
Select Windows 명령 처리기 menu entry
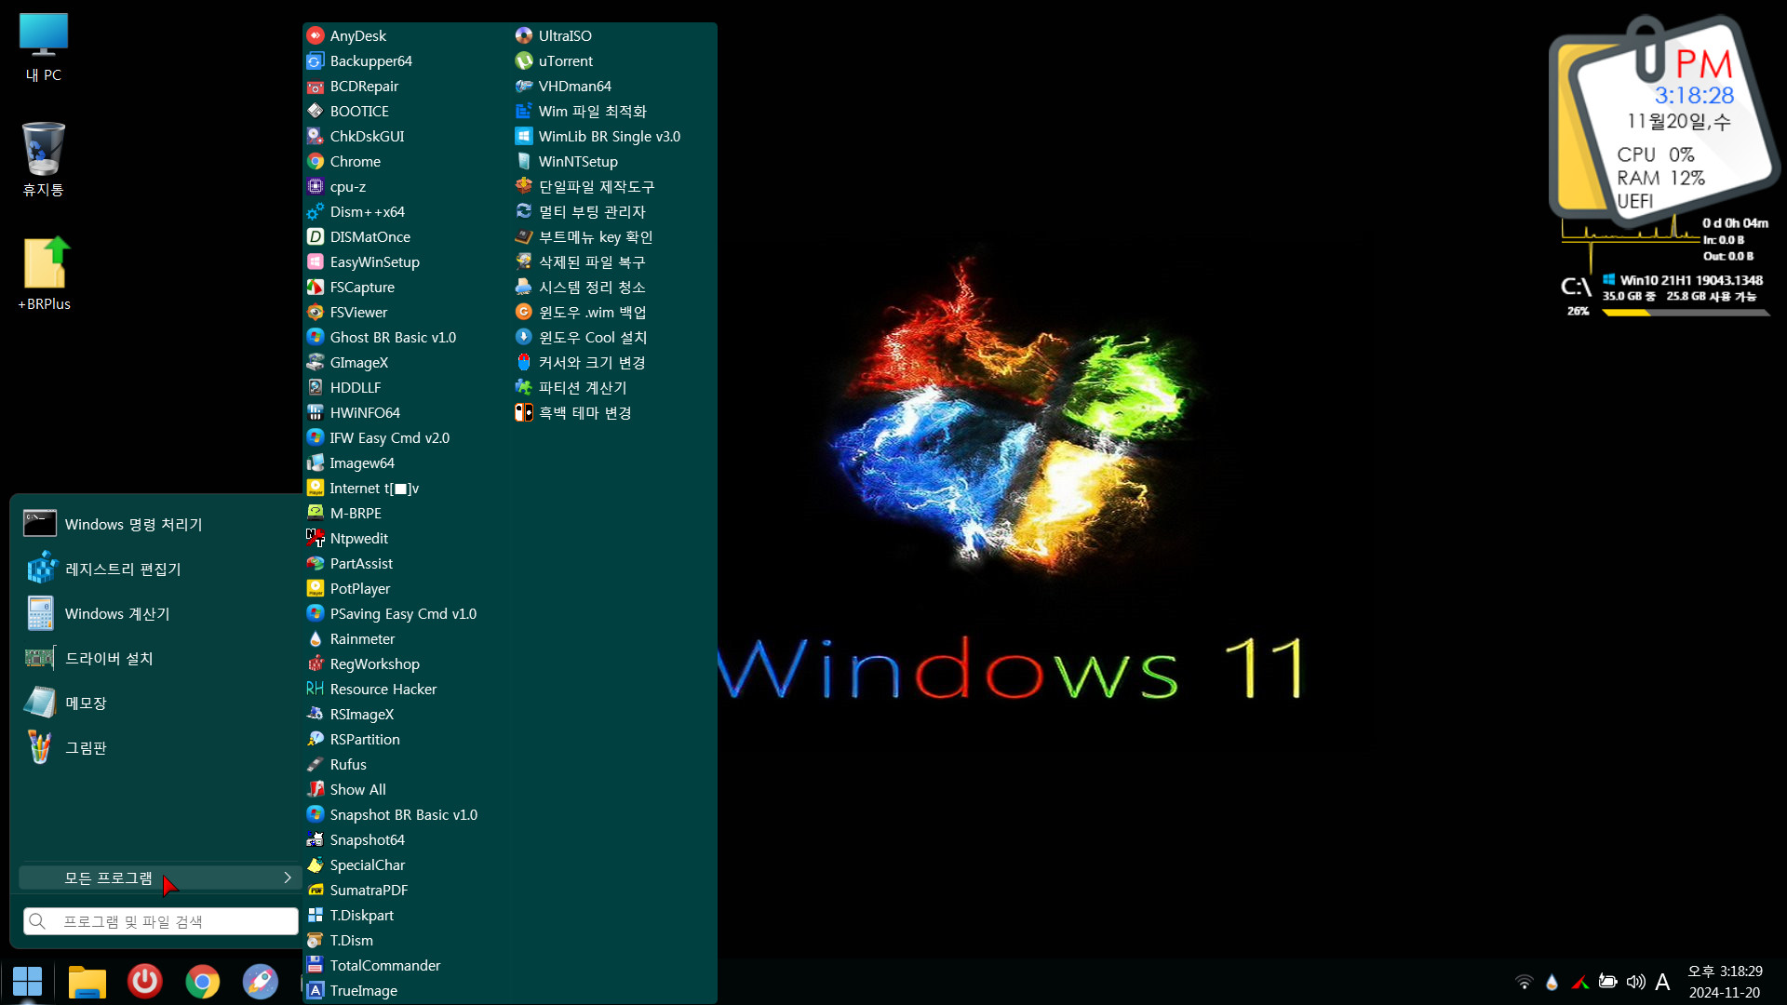coord(156,524)
